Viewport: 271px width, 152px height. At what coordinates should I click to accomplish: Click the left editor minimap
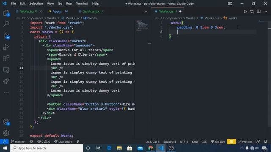pyautogui.click(x=142, y=25)
